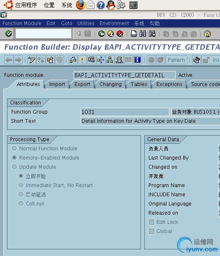Collapse command field with the triangle arrow
220x256 pixels.
coord(79,33)
